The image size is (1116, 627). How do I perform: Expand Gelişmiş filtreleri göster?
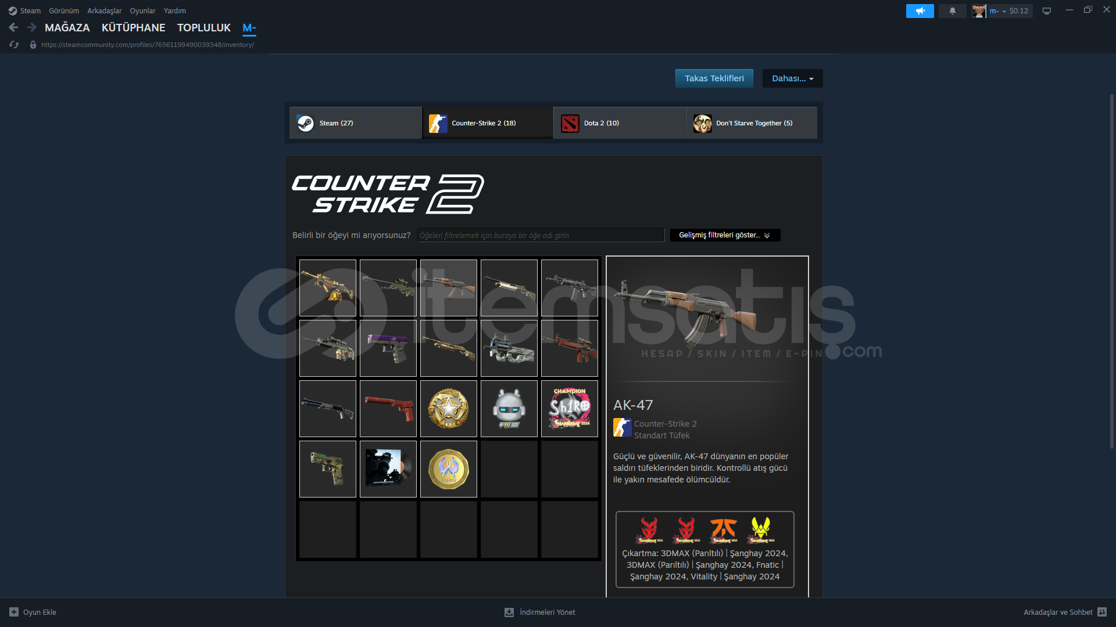pyautogui.click(x=725, y=235)
